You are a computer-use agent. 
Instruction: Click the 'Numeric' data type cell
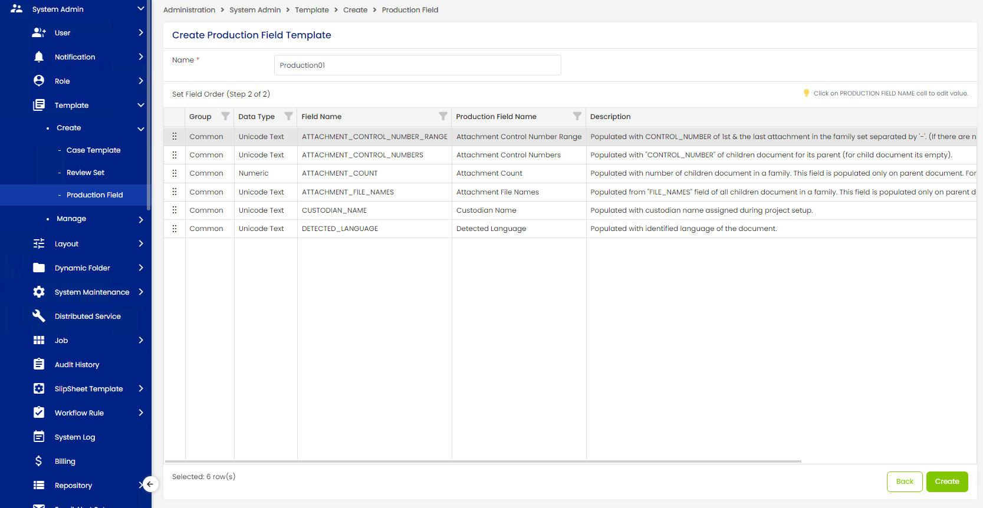(266, 173)
